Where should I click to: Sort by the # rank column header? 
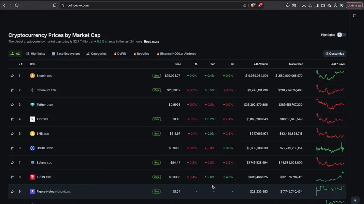pyautogui.click(x=20, y=64)
